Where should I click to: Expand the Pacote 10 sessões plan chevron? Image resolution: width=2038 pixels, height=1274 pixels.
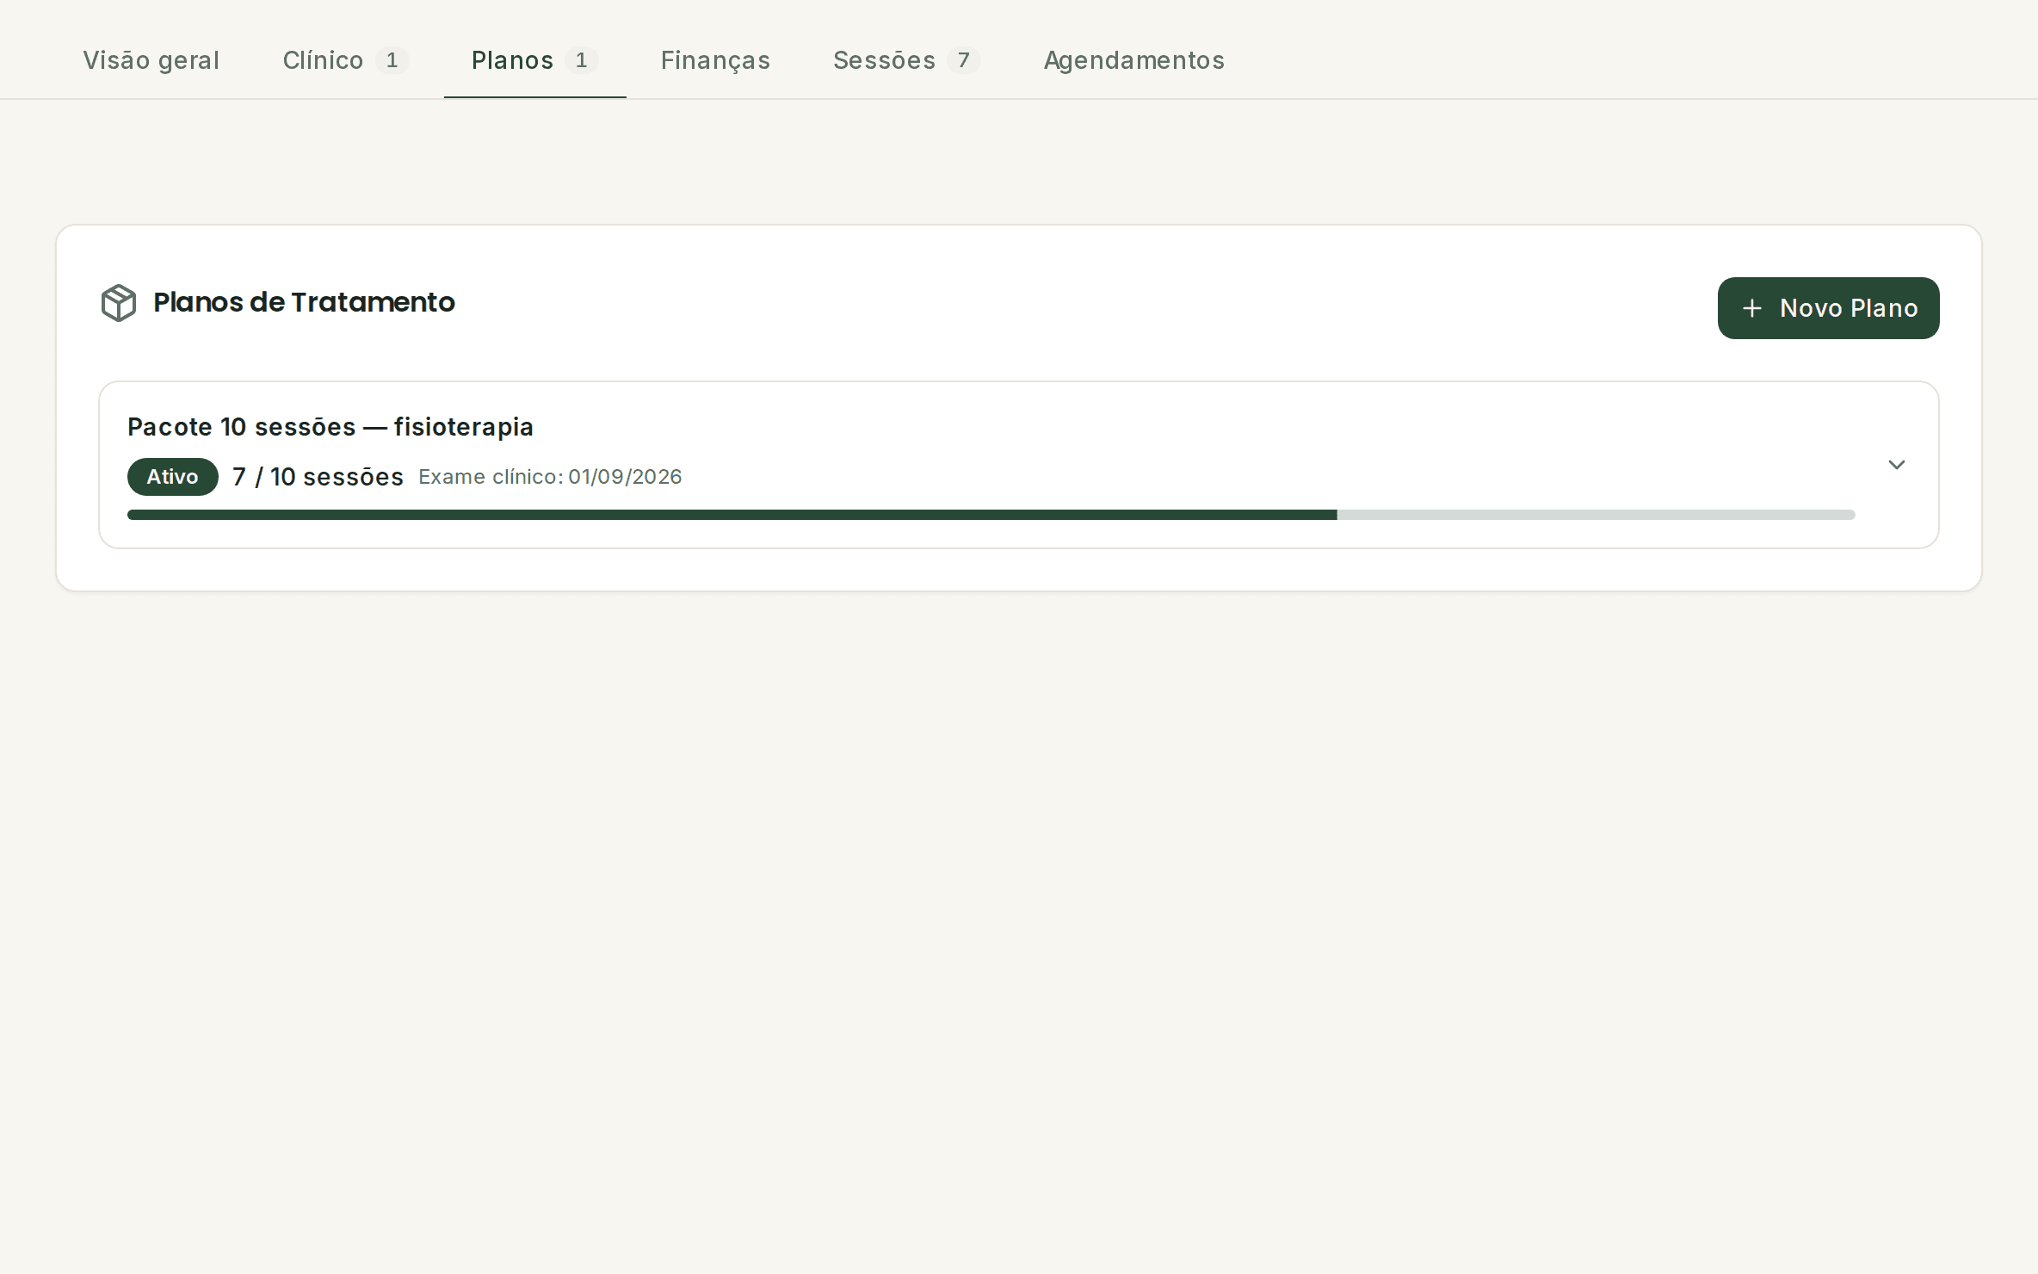pos(1896,465)
